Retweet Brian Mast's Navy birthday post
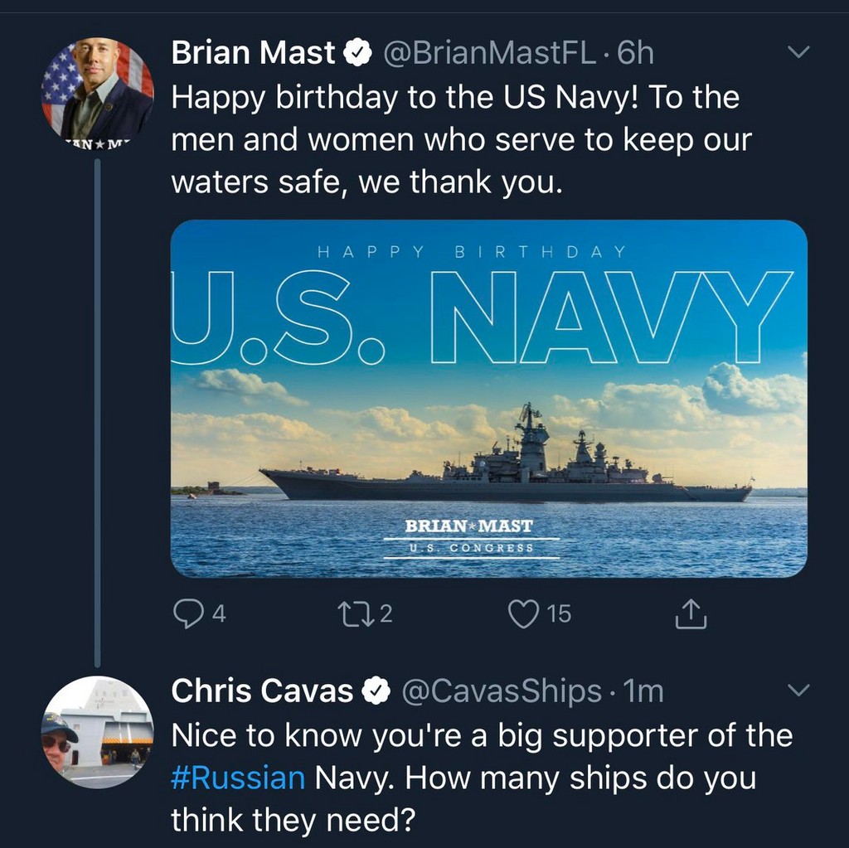This screenshot has width=849, height=848. tap(356, 613)
